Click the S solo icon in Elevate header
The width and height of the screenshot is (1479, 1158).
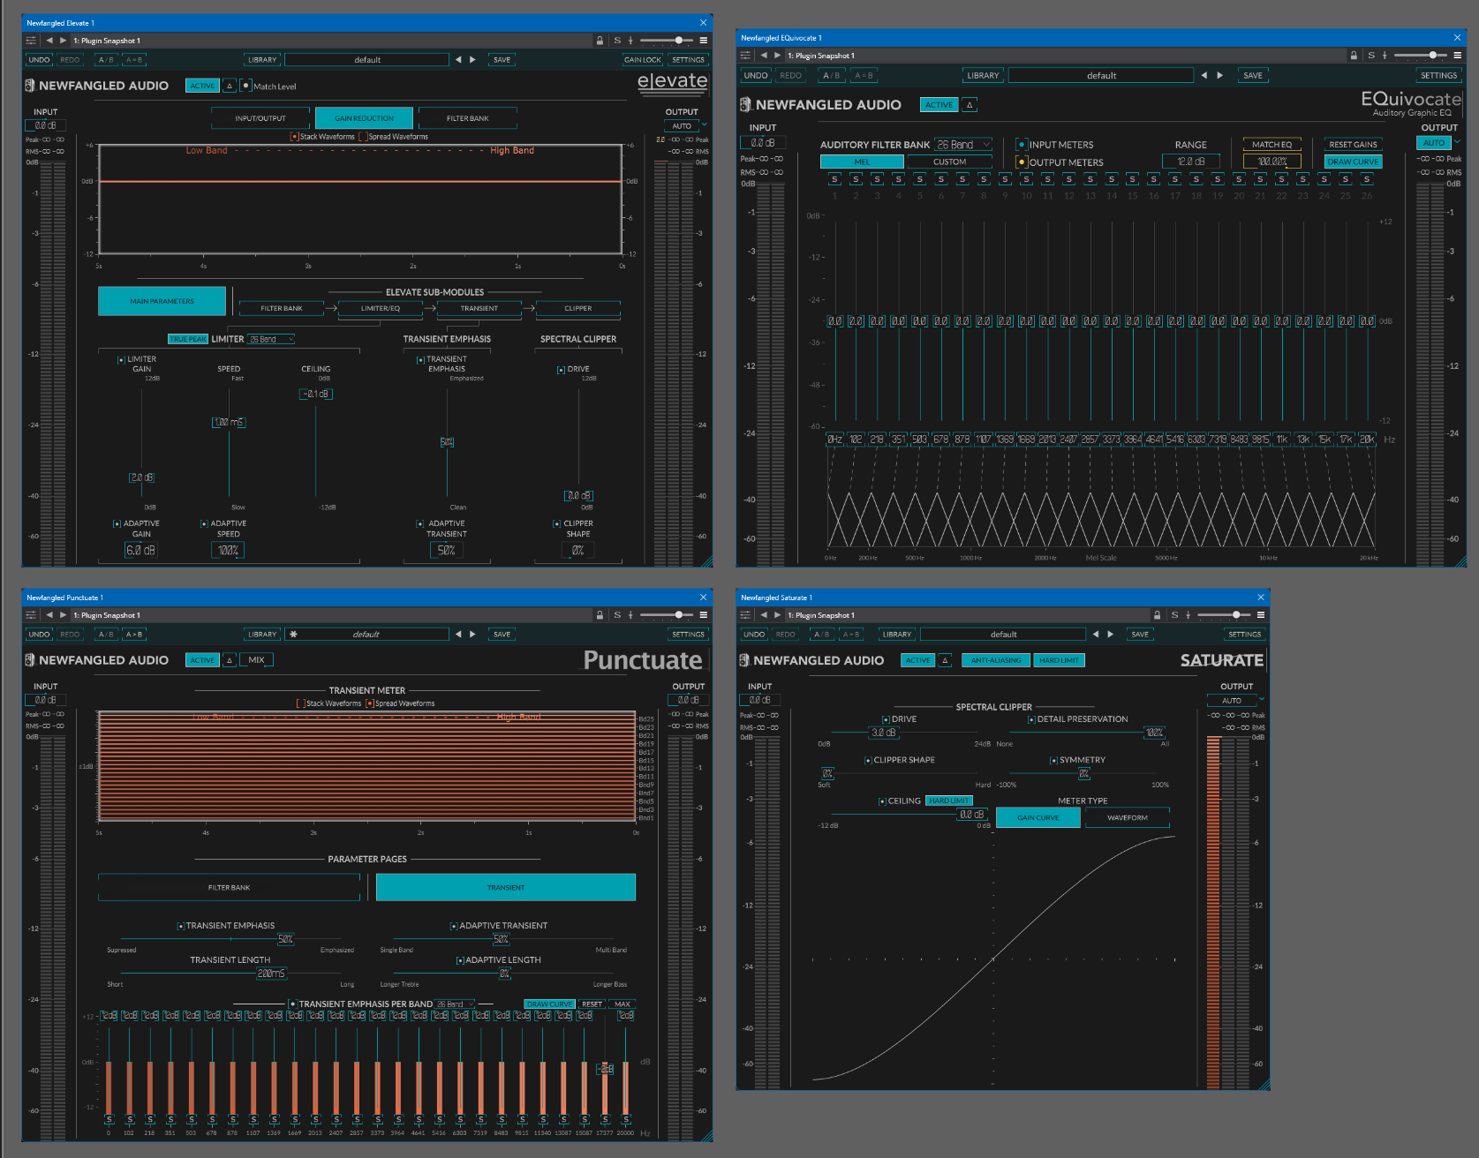617,41
